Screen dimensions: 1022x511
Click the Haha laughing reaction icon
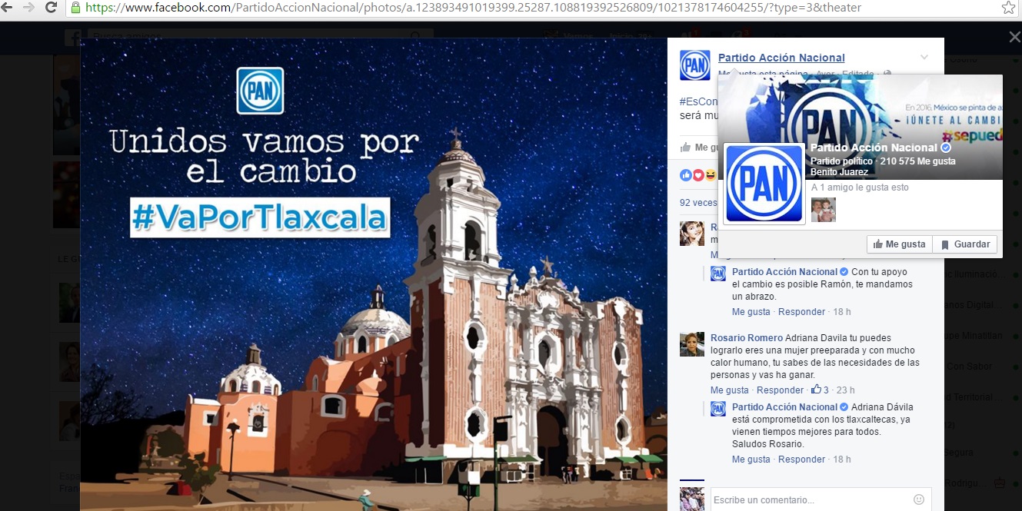coord(710,175)
